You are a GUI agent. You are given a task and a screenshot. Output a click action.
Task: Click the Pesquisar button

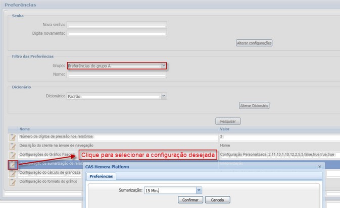coord(228,121)
